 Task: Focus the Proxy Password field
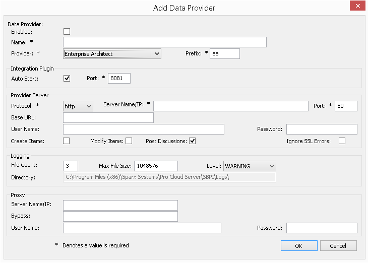(322, 228)
